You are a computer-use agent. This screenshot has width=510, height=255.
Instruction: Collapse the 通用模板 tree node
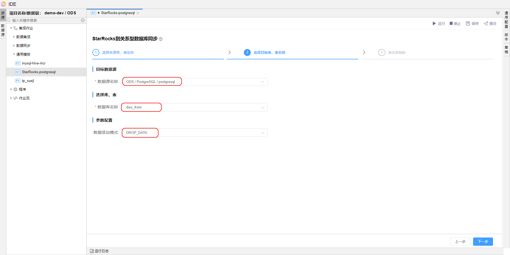[14, 54]
